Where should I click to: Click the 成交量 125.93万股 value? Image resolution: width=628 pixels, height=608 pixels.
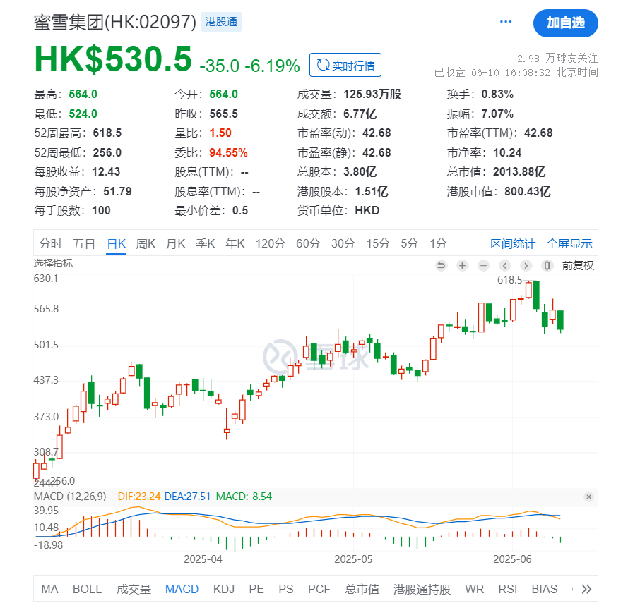372,95
